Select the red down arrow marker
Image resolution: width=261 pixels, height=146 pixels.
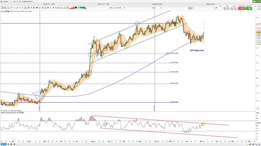click(x=54, y=8)
